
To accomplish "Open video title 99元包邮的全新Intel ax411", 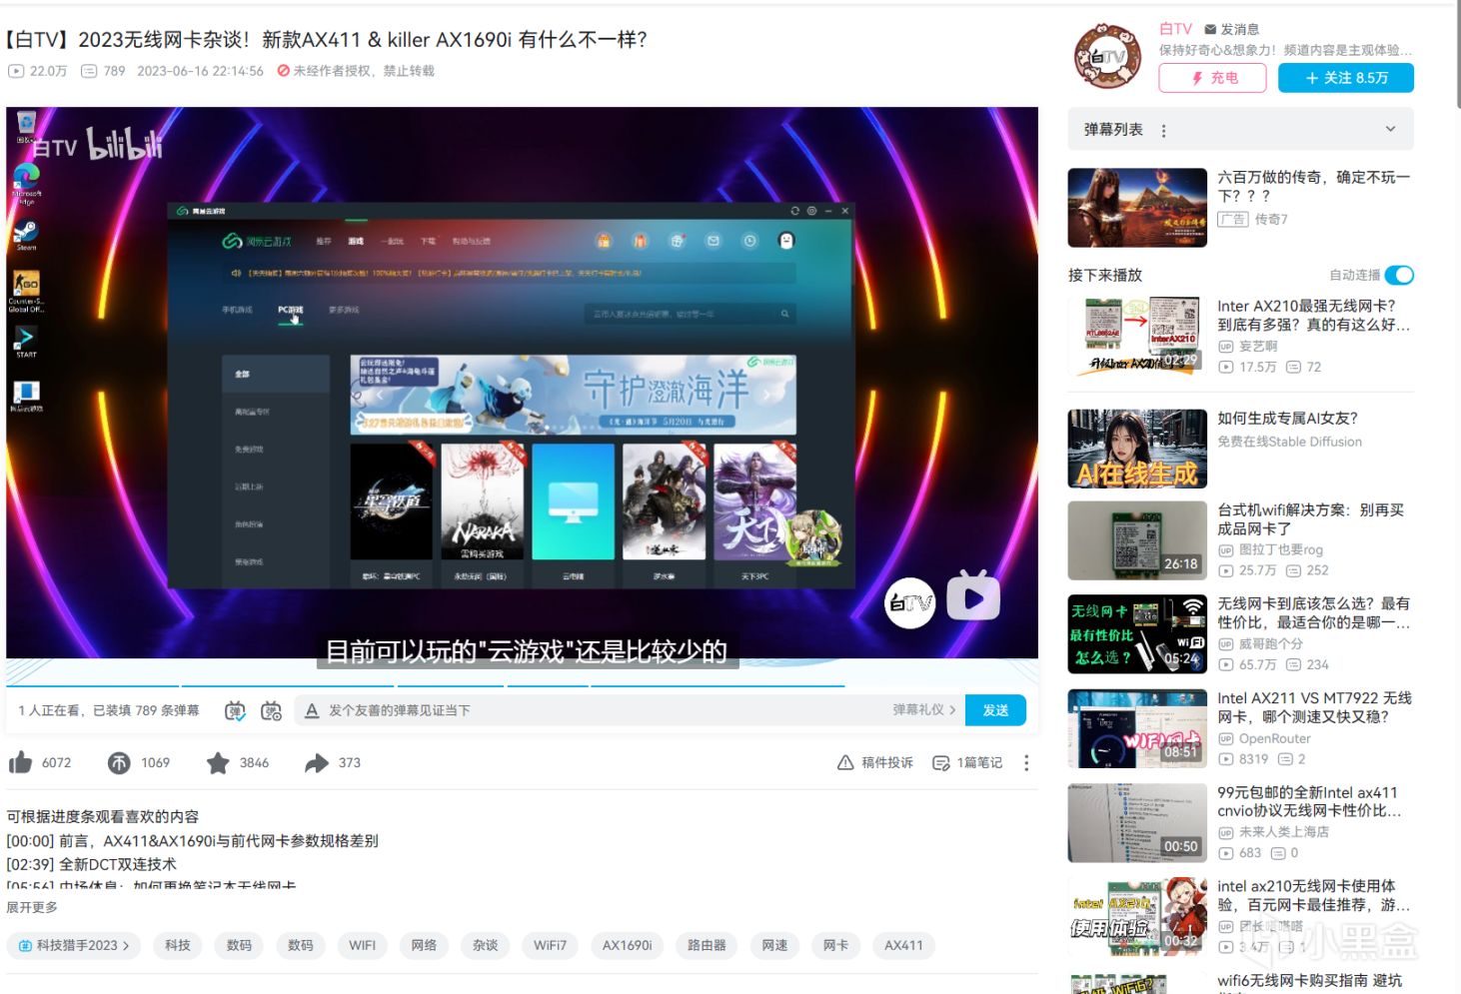I will (1309, 801).
